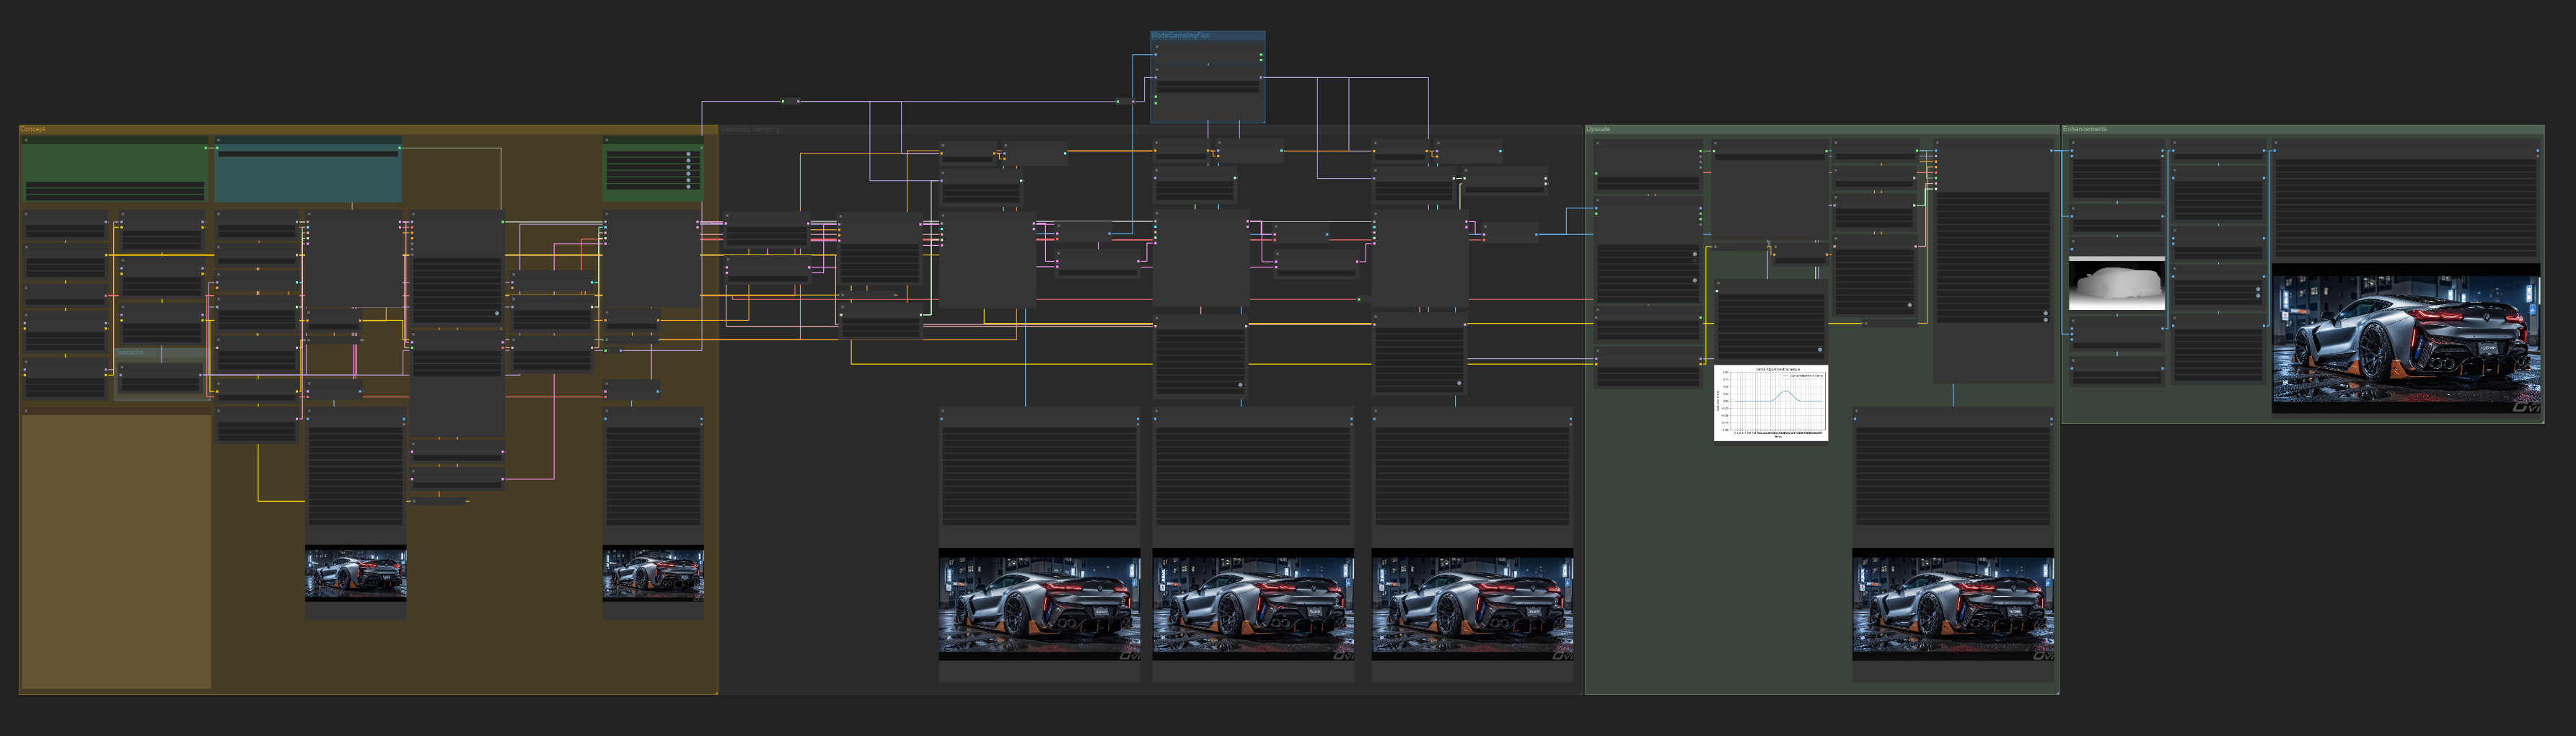The width and height of the screenshot is (2576, 736).
Task: Open the third Cascaded Sampling car preview
Action: click(x=1472, y=604)
